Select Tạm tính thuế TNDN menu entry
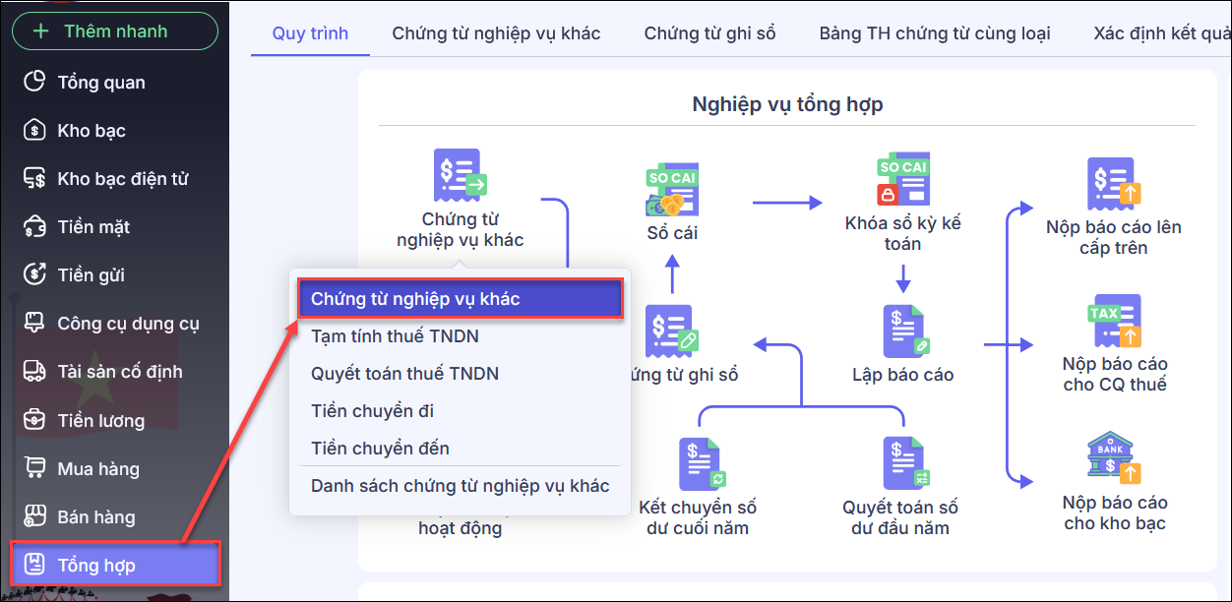This screenshot has width=1232, height=602. [x=461, y=336]
